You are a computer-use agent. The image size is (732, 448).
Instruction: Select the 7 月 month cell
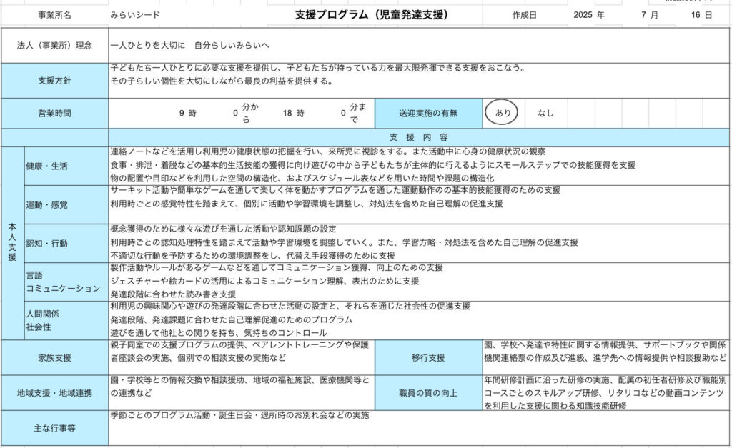649,15
